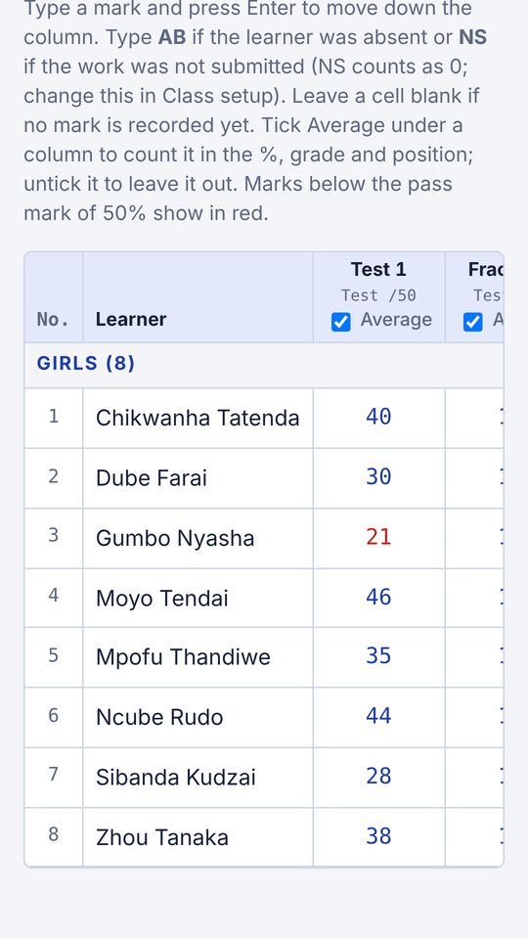528x939 pixels.
Task: Select Moyo Tendai's mark of 46
Action: [x=379, y=598]
